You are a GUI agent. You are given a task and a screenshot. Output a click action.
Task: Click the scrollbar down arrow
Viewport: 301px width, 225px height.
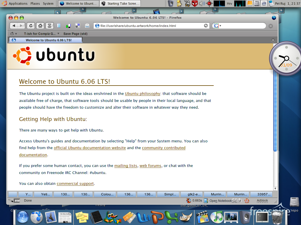click(x=275, y=188)
